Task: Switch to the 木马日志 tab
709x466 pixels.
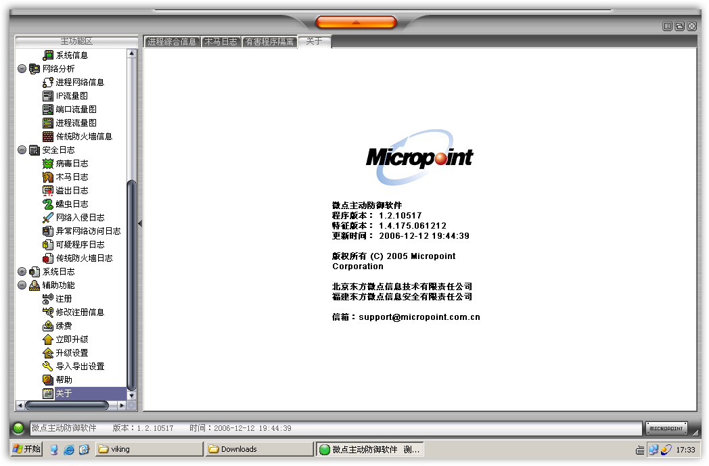Action: pyautogui.click(x=221, y=41)
